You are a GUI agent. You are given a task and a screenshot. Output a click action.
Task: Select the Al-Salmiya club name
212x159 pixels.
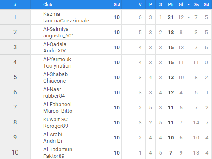pyautogui.click(x=56, y=29)
